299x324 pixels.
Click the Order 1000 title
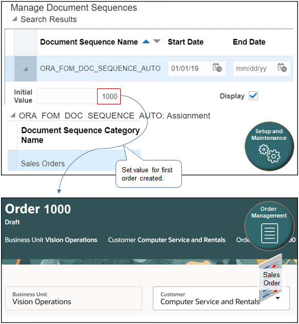coord(38,209)
